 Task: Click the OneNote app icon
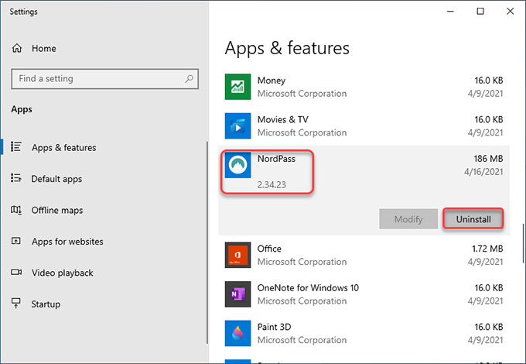tap(237, 294)
